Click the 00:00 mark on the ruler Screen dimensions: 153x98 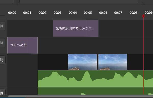click(x=12, y=13)
